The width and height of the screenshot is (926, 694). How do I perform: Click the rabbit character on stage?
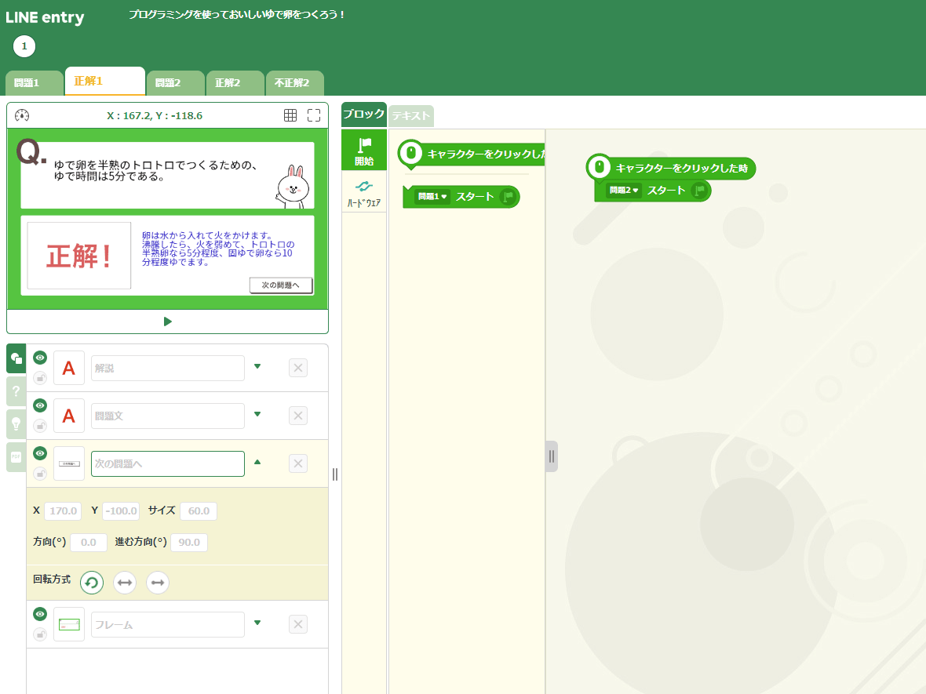coord(293,187)
